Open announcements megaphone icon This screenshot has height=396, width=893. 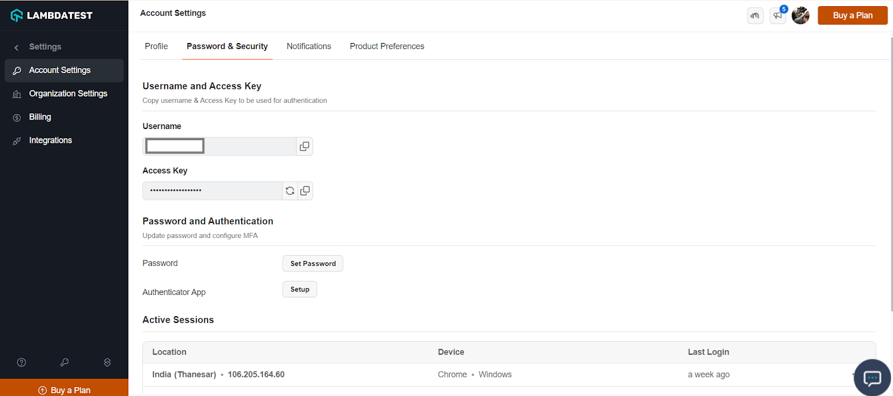click(777, 16)
